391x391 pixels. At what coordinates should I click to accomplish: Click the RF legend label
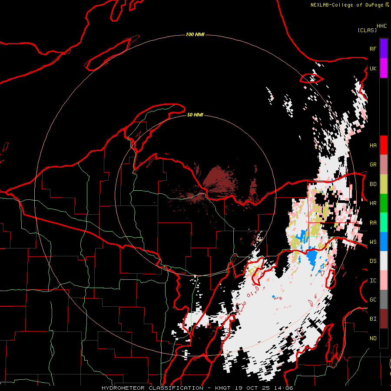[373, 49]
